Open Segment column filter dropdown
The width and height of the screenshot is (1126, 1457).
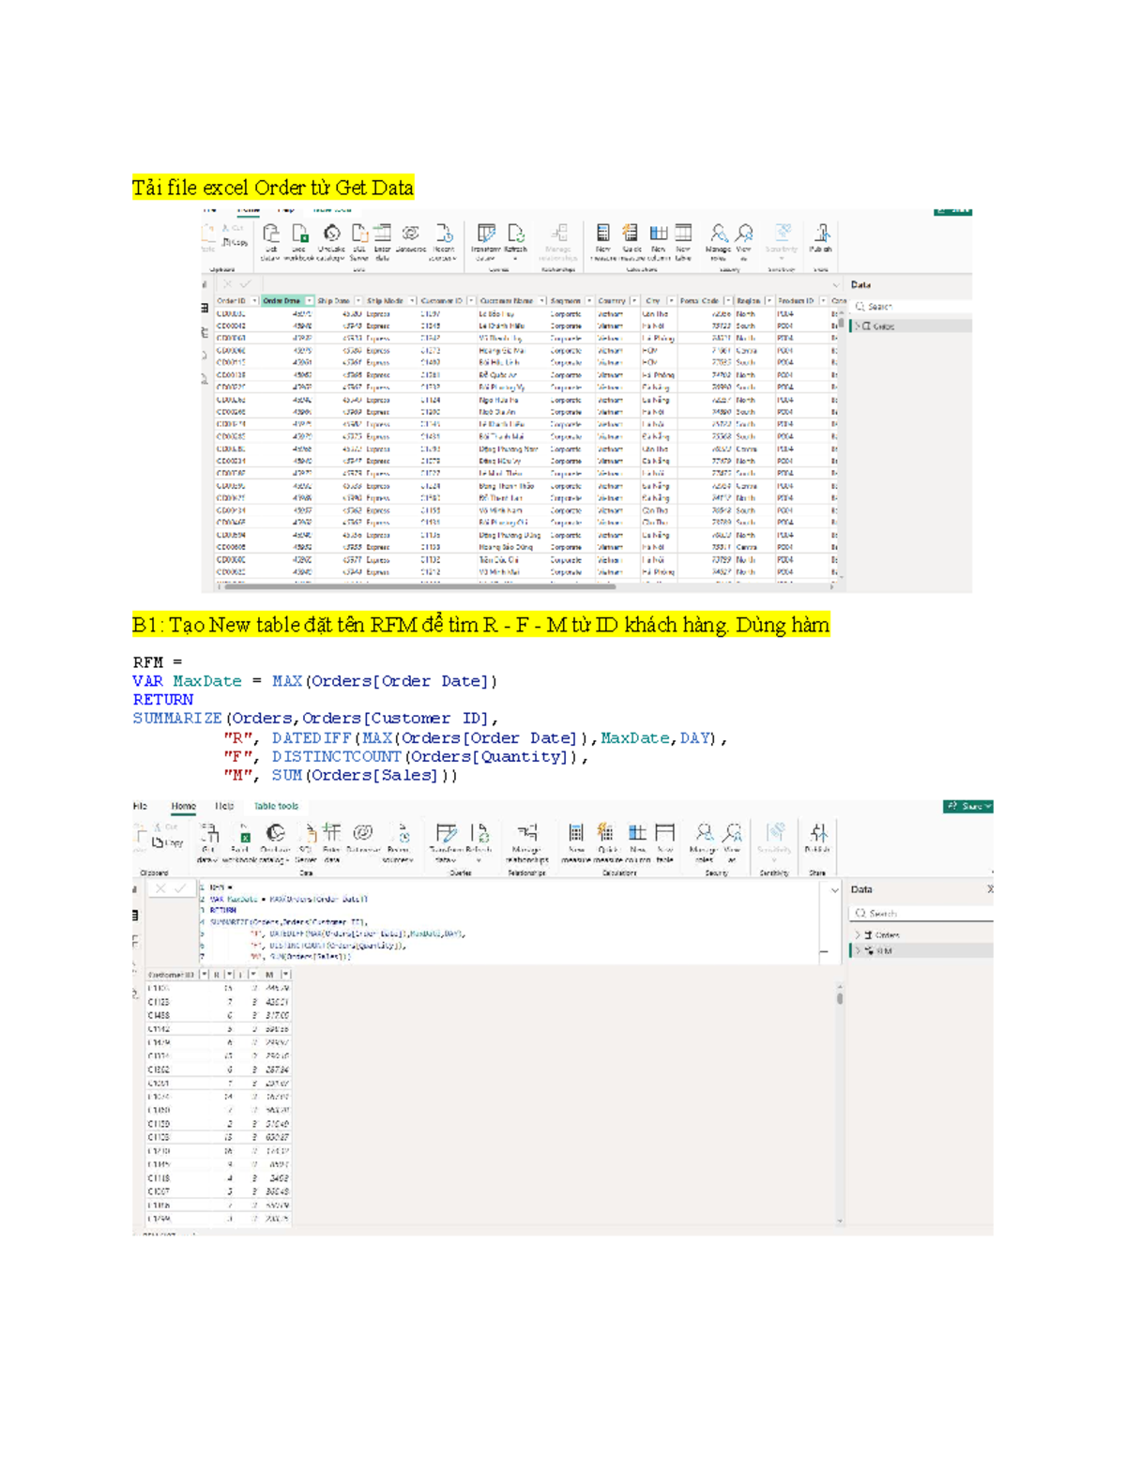coord(589,301)
